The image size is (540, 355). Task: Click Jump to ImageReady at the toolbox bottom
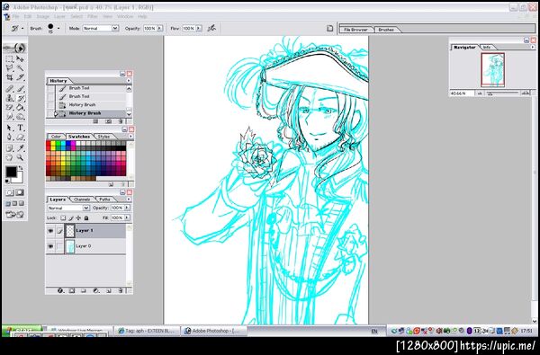tap(14, 215)
